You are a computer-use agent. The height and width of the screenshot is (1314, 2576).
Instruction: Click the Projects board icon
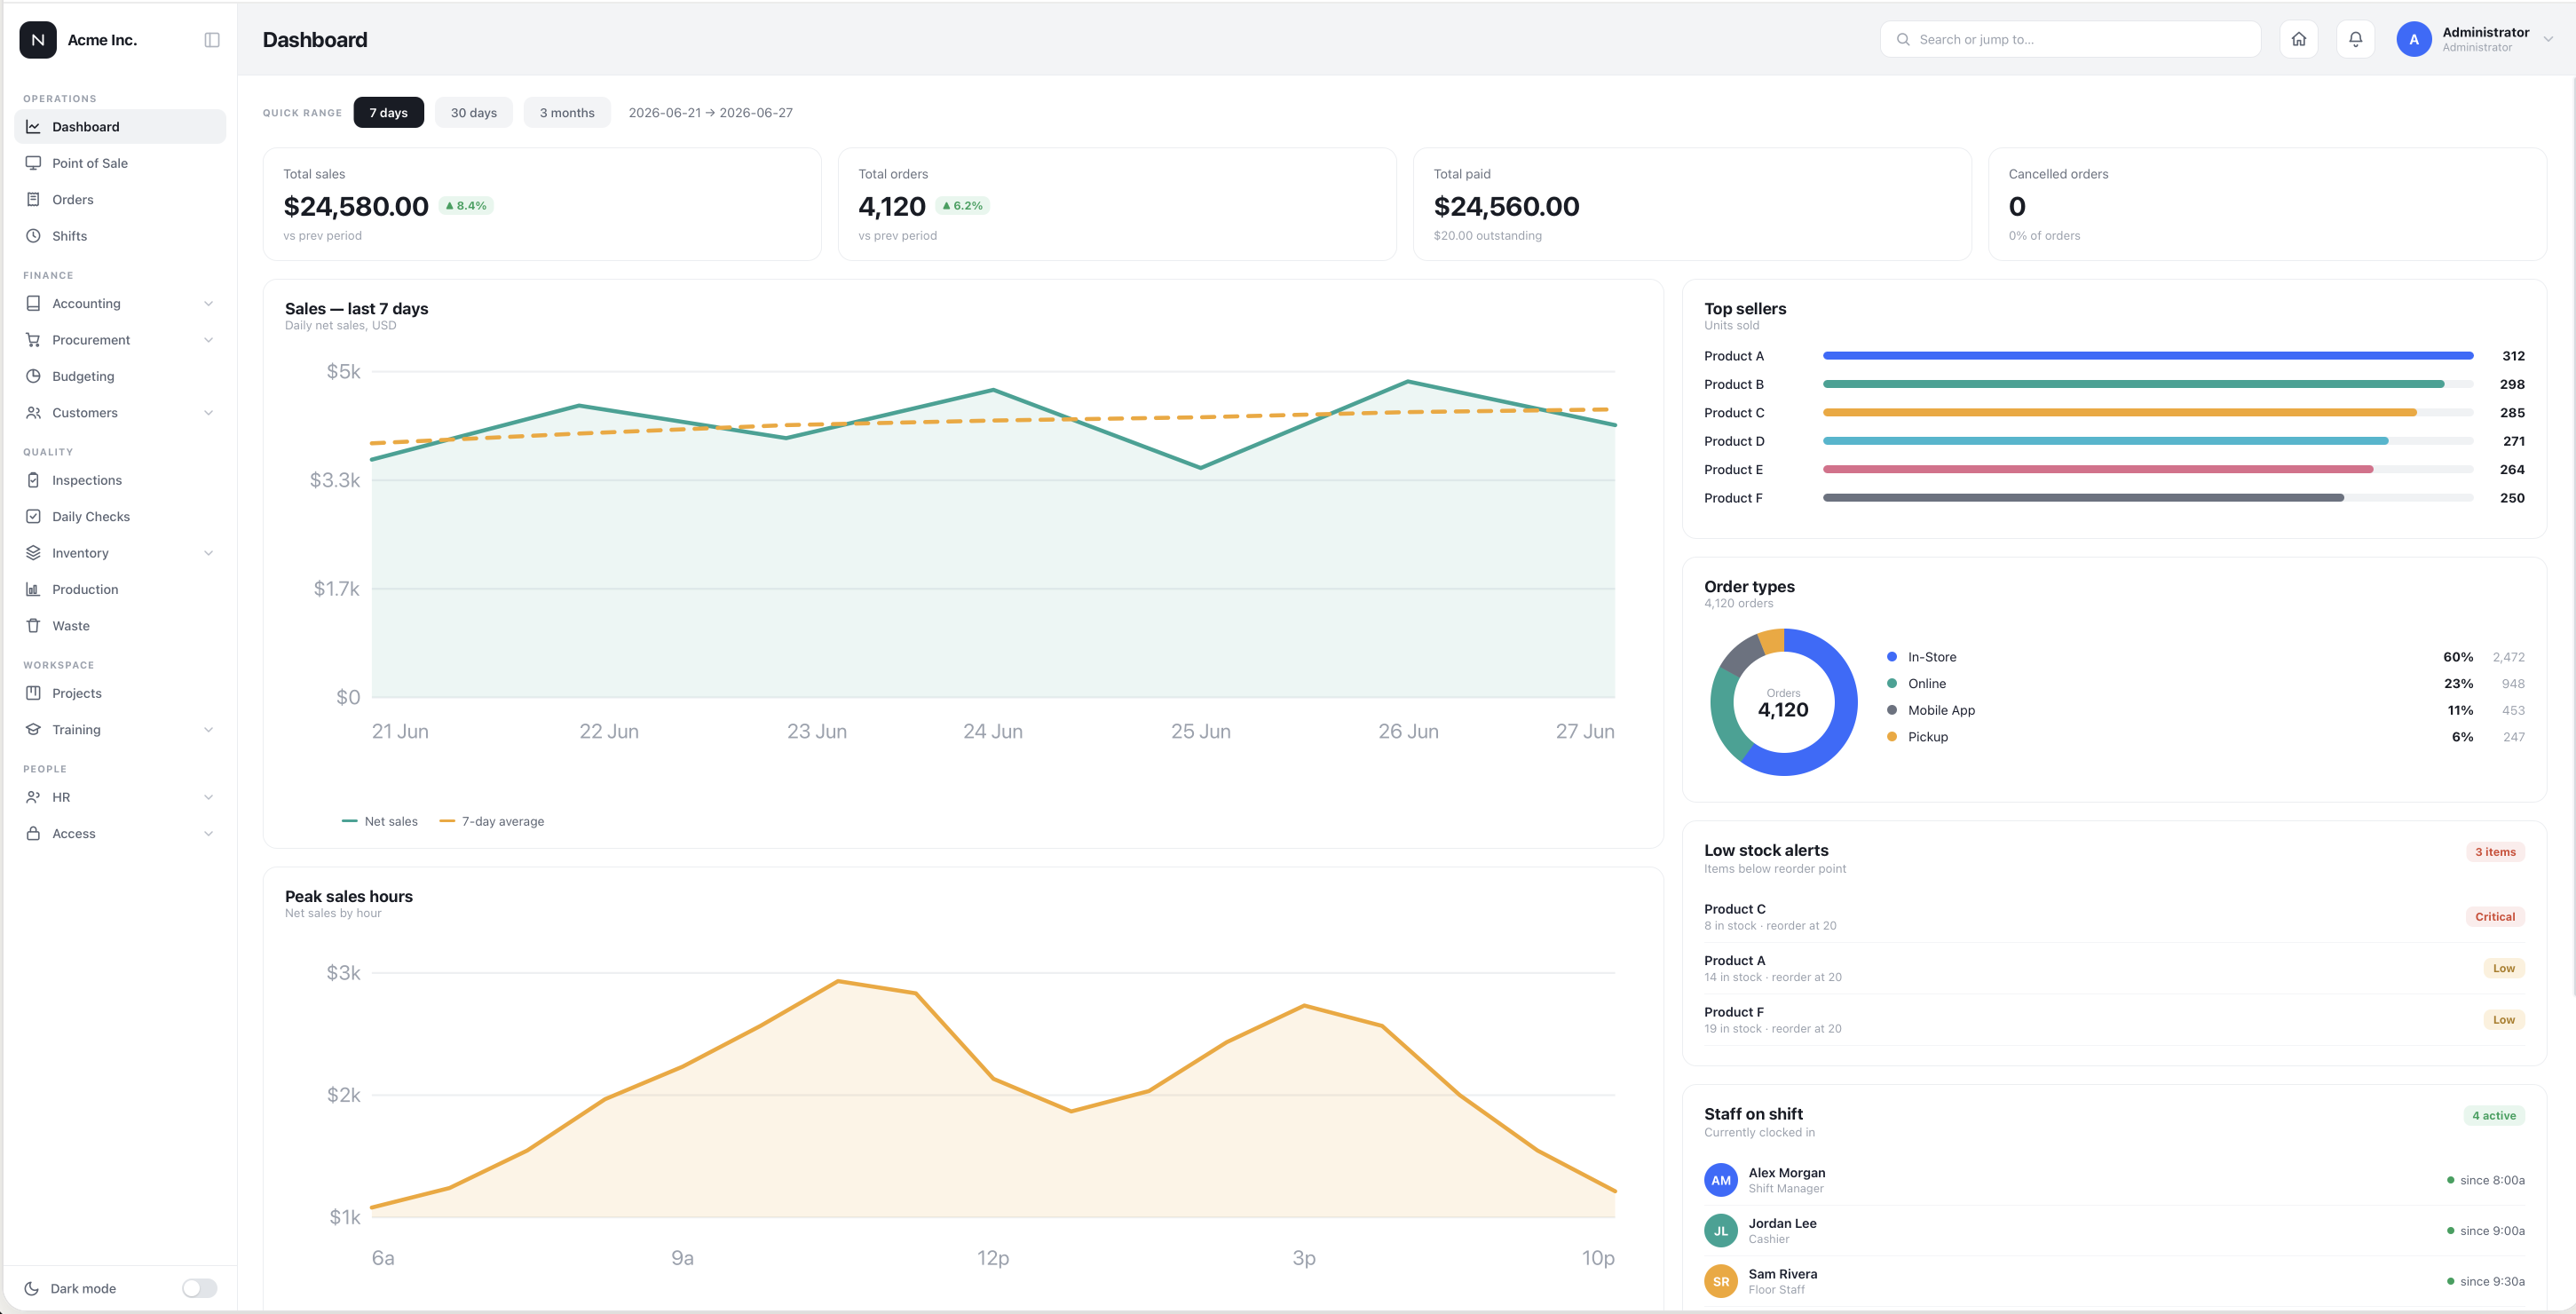(33, 694)
